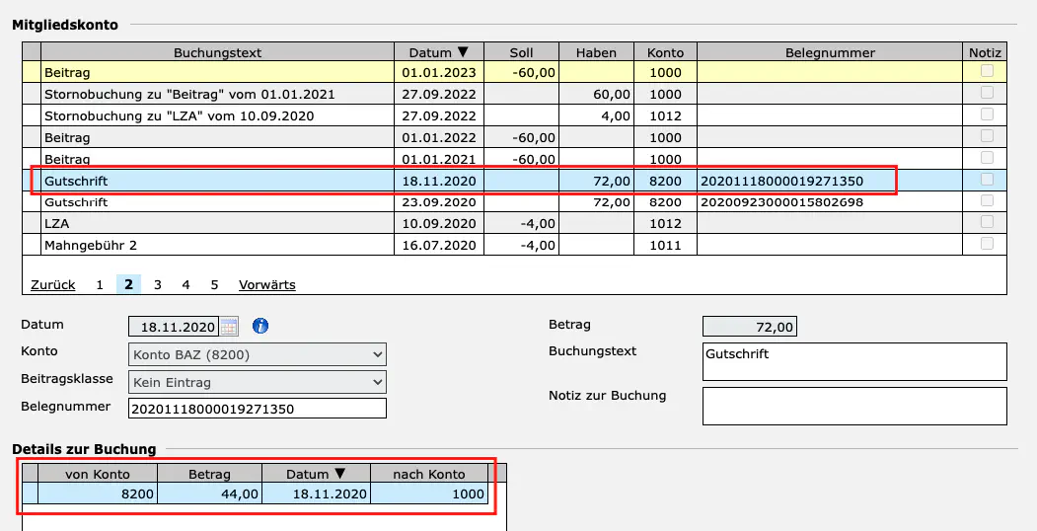The height and width of the screenshot is (531, 1037).
Task: Focus the Betrag field showing 72,00
Action: 749,327
